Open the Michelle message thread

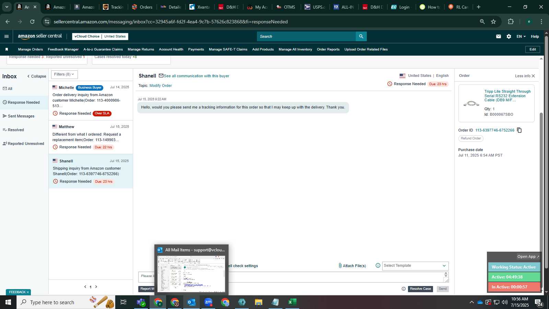pyautogui.click(x=91, y=100)
